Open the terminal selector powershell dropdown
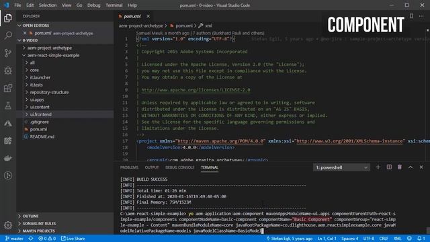This screenshot has width=430, height=242. click(341, 167)
